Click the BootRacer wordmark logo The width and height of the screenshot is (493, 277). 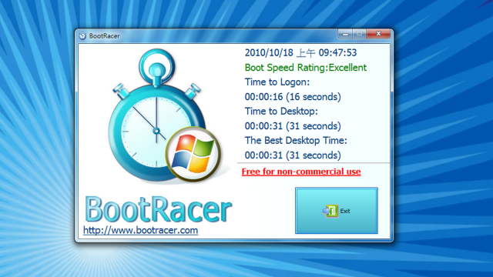(159, 209)
